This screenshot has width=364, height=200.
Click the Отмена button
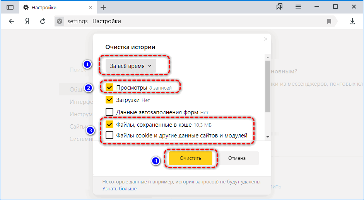pos(237,158)
